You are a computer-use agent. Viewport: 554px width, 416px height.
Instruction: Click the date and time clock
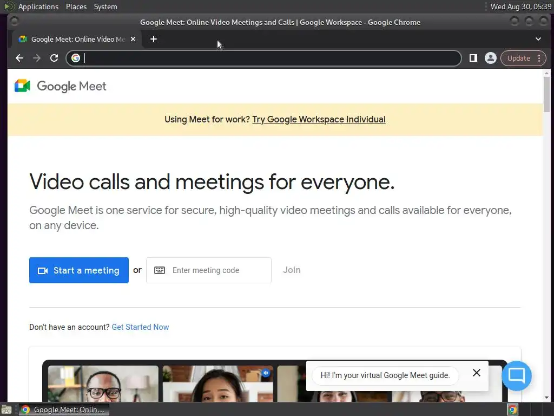coord(521,6)
